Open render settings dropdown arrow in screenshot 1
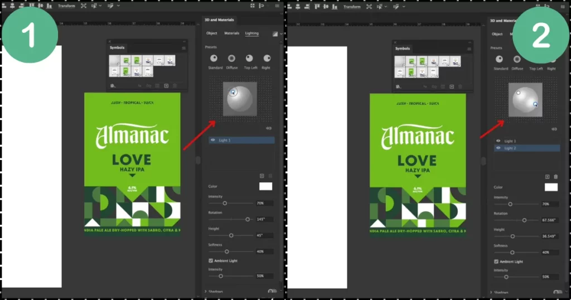The image size is (571, 300). (x=281, y=34)
